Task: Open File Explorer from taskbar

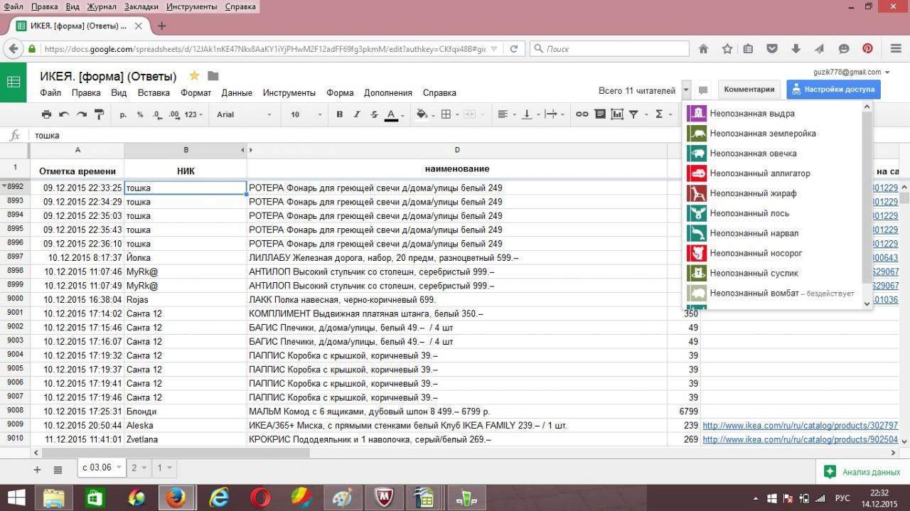Action: tap(55, 497)
